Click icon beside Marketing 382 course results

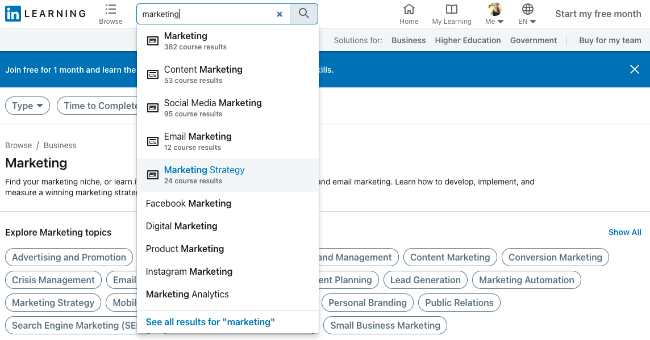click(153, 41)
